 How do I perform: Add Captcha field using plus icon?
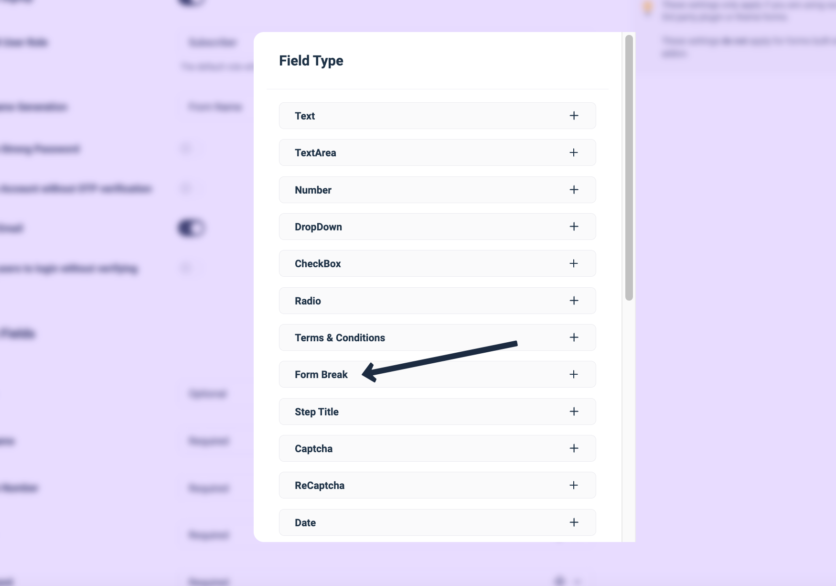tap(574, 448)
